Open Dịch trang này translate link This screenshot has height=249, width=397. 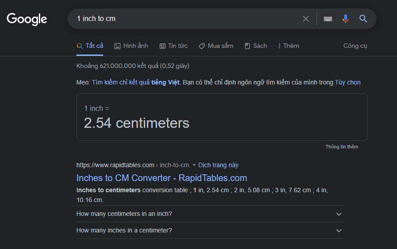[218, 165]
